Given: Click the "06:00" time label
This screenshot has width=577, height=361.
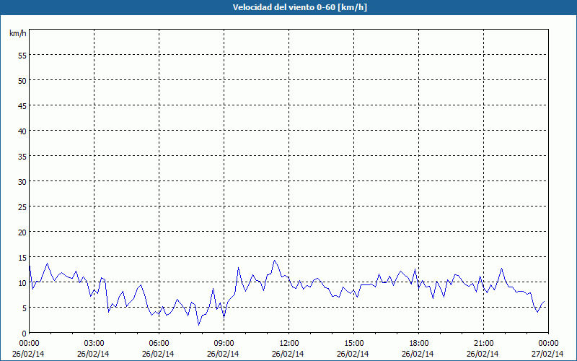Looking at the screenshot, I should click(159, 344).
